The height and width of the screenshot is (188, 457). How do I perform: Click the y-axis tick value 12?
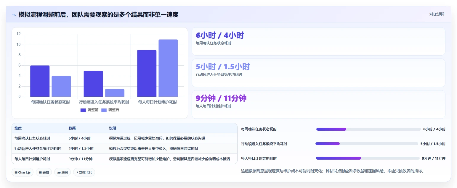18,34
